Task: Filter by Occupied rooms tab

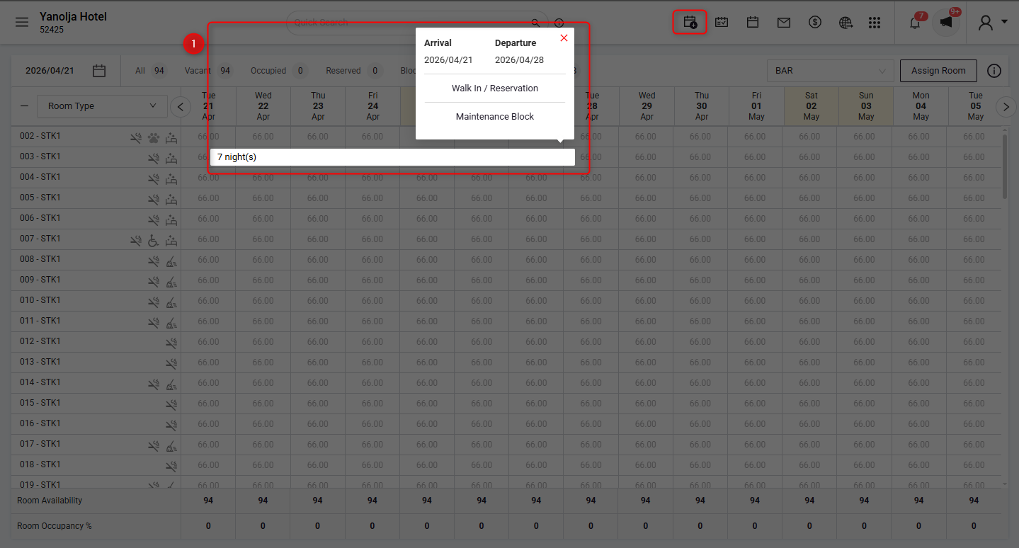Action: (278, 71)
